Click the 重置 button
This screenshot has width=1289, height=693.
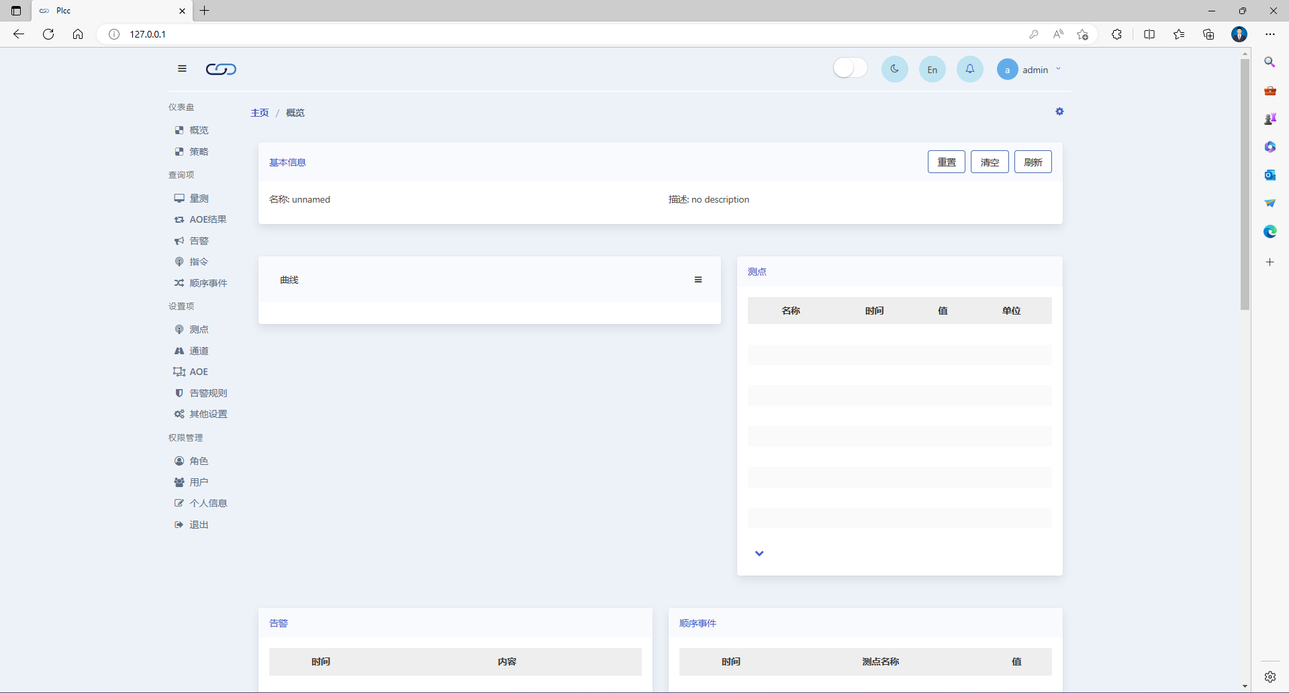(947, 162)
